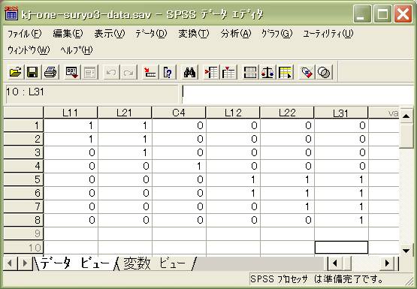Click the SPSS application icon in title bar
This screenshot has height=289, width=417.
pyautogui.click(x=11, y=14)
